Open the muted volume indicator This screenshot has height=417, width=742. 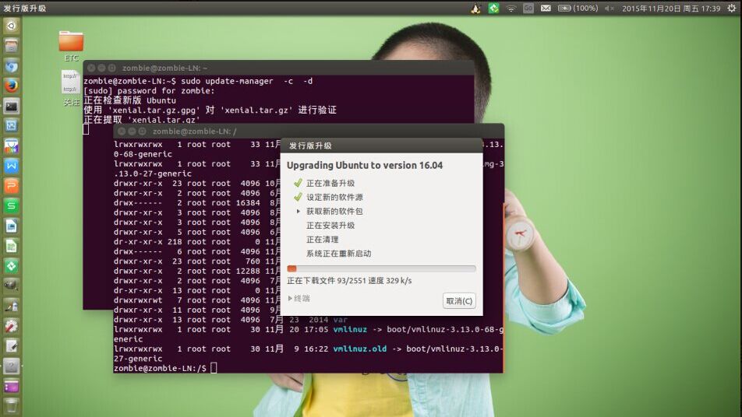(609, 8)
